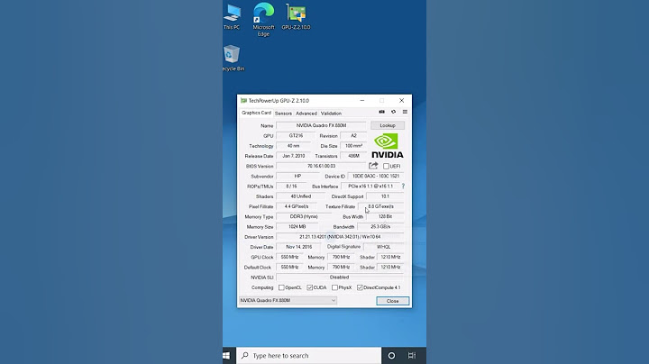649x364 pixels.
Task: Click the NVIDIA logo image
Action: point(388,145)
